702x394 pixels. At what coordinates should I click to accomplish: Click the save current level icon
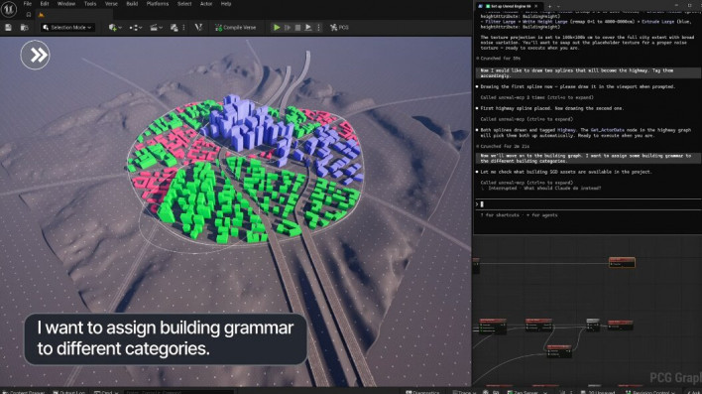click(x=8, y=28)
